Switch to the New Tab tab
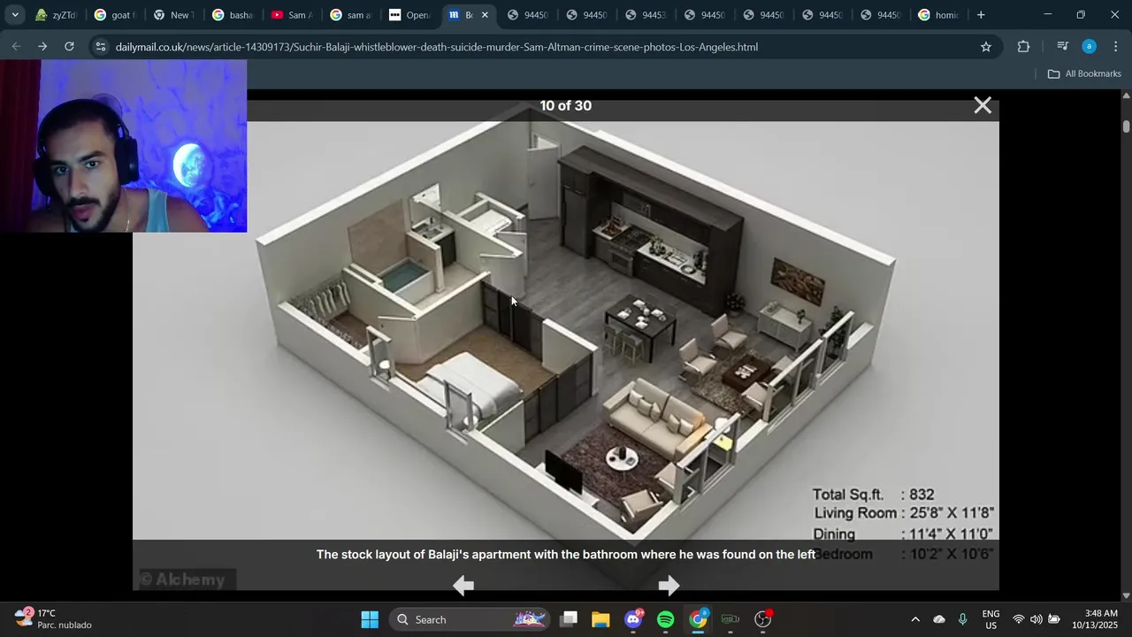Screen dimensions: 1132x637 pos(174,15)
